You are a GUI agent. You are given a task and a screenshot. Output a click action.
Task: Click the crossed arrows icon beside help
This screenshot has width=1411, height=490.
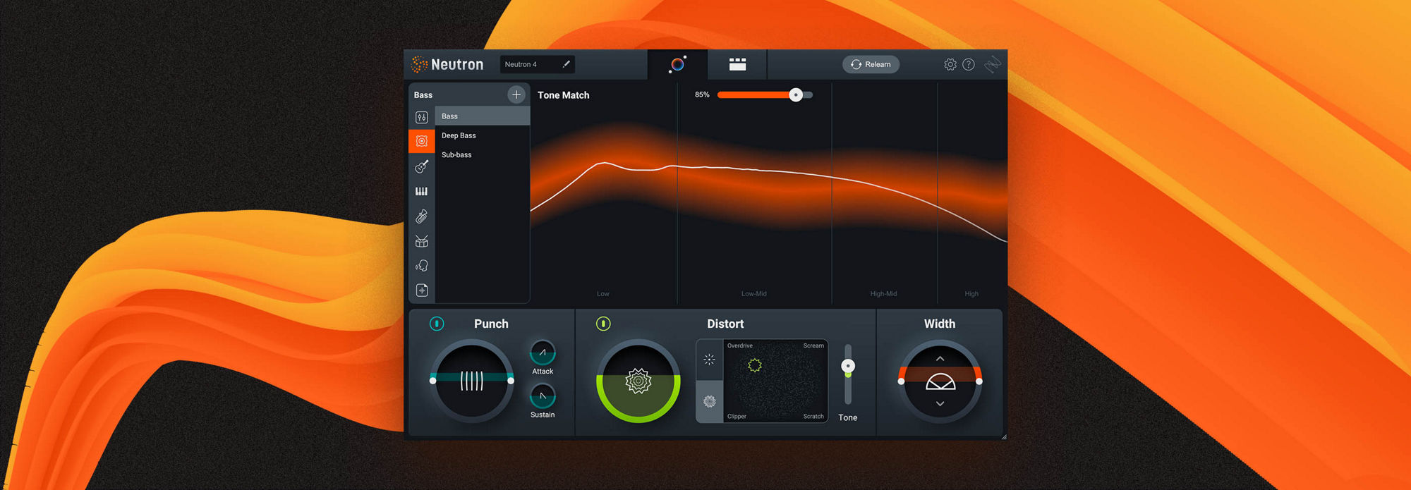993,64
